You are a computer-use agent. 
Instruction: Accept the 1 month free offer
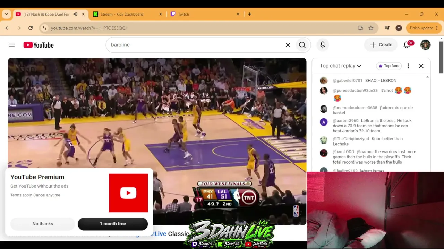coord(113,224)
